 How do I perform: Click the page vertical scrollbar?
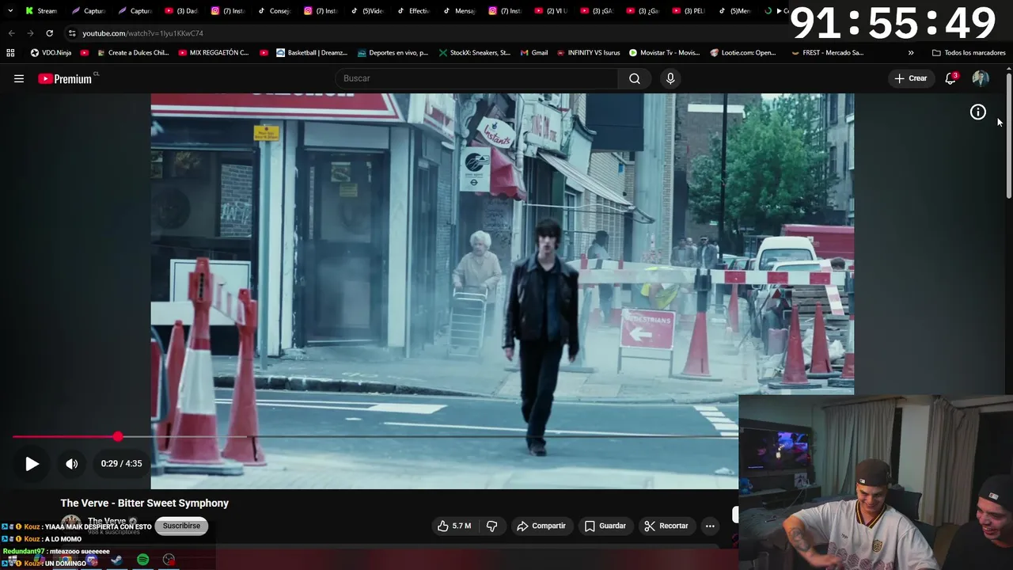coord(1009,135)
